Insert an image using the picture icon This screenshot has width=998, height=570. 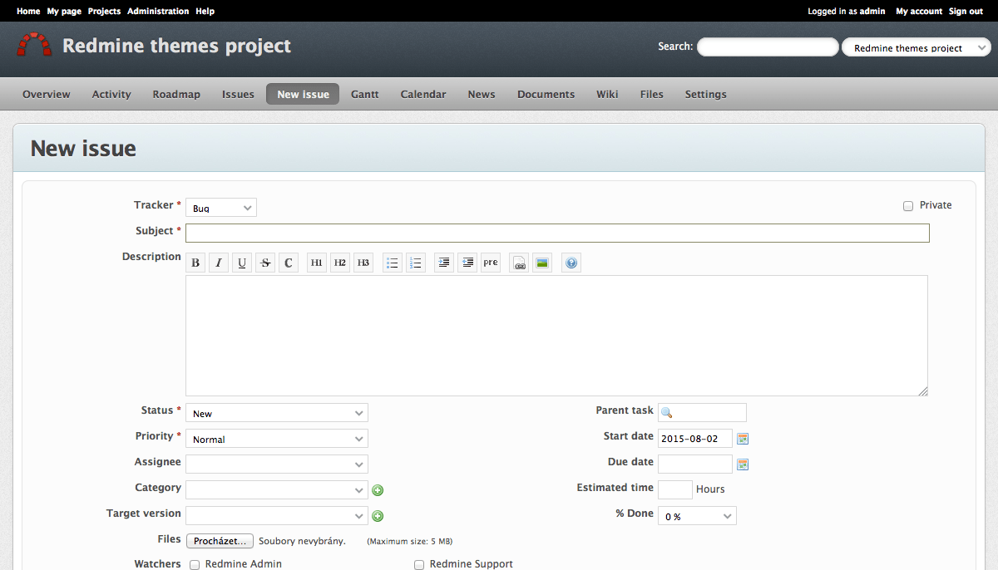(542, 263)
